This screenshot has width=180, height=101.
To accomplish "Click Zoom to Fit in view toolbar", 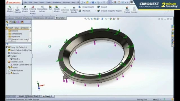I will coord(85,19).
